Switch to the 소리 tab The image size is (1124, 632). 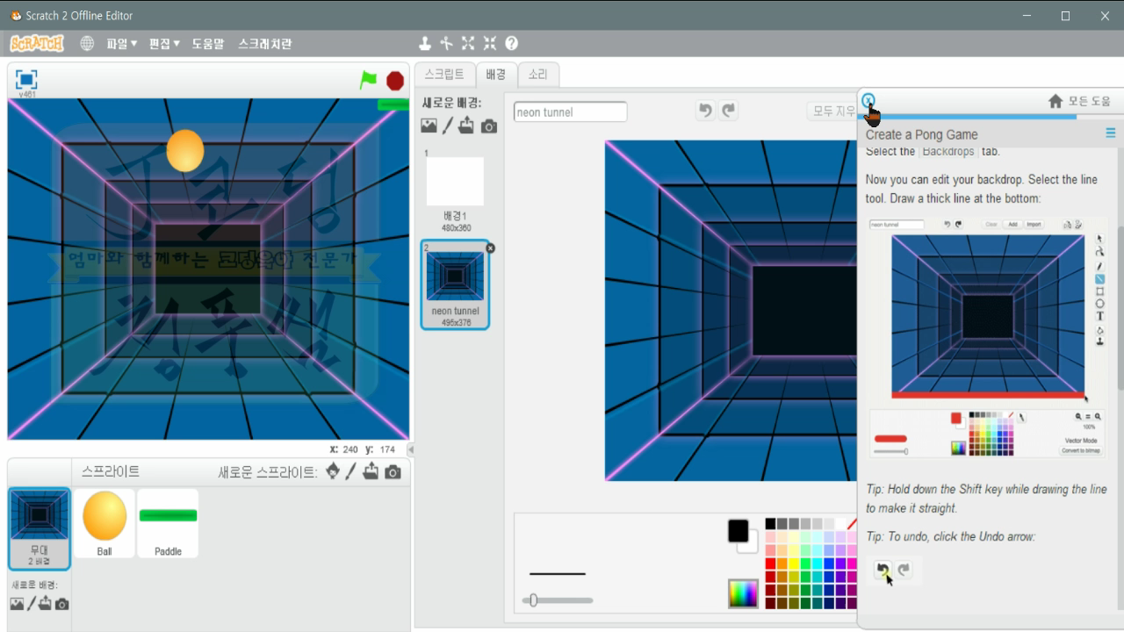pyautogui.click(x=537, y=75)
